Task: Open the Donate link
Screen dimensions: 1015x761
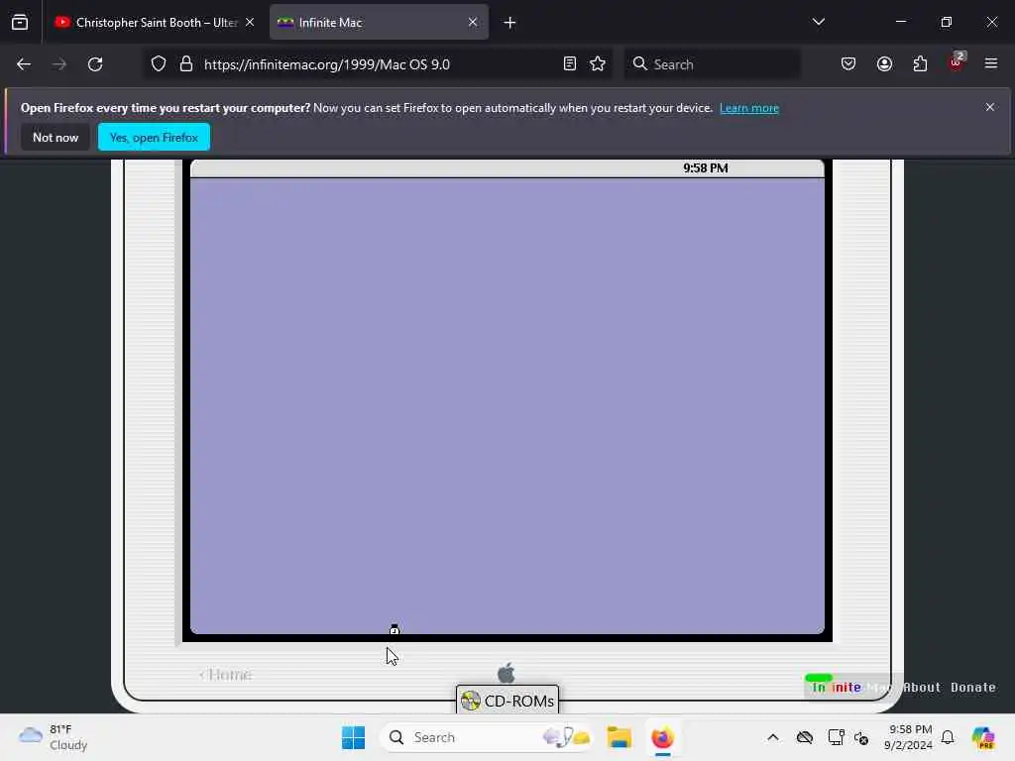Action: pyautogui.click(x=973, y=688)
